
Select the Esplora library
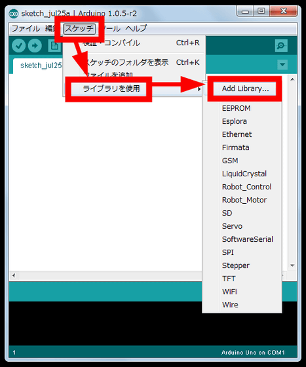[x=242, y=121]
